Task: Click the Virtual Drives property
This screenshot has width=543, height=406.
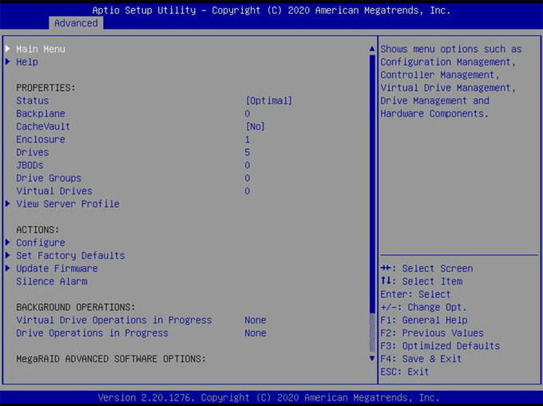Action: pyautogui.click(x=54, y=191)
